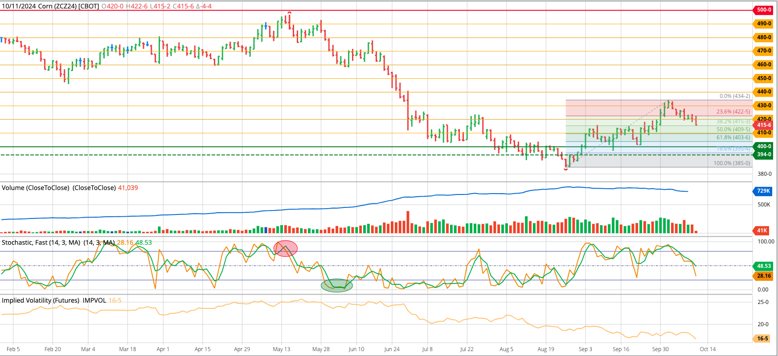The height and width of the screenshot is (356, 778).
Task: Select the 100.0% (385-0) Fibonacci label
Action: tap(732, 163)
